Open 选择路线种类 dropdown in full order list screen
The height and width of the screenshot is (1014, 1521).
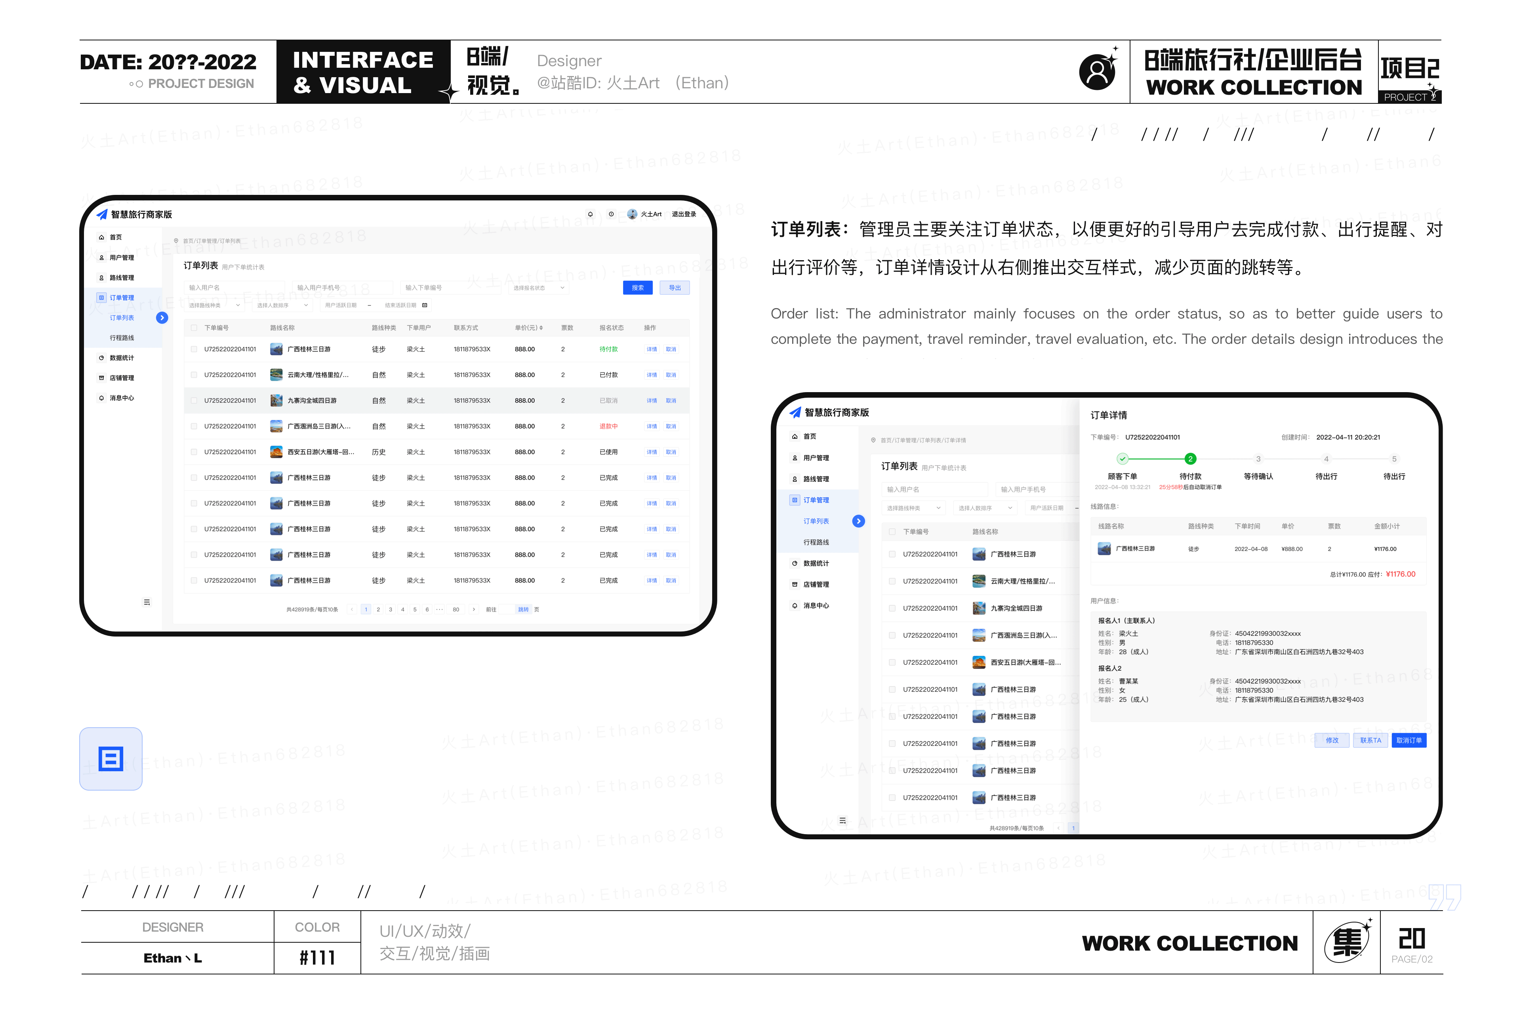pyautogui.click(x=214, y=305)
